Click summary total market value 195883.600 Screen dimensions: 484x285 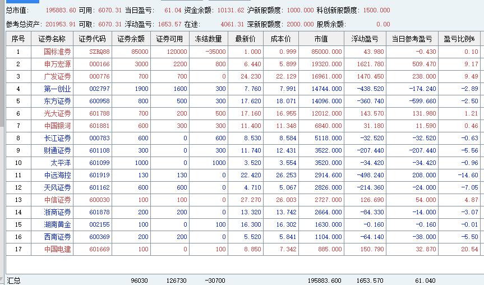(x=324, y=281)
